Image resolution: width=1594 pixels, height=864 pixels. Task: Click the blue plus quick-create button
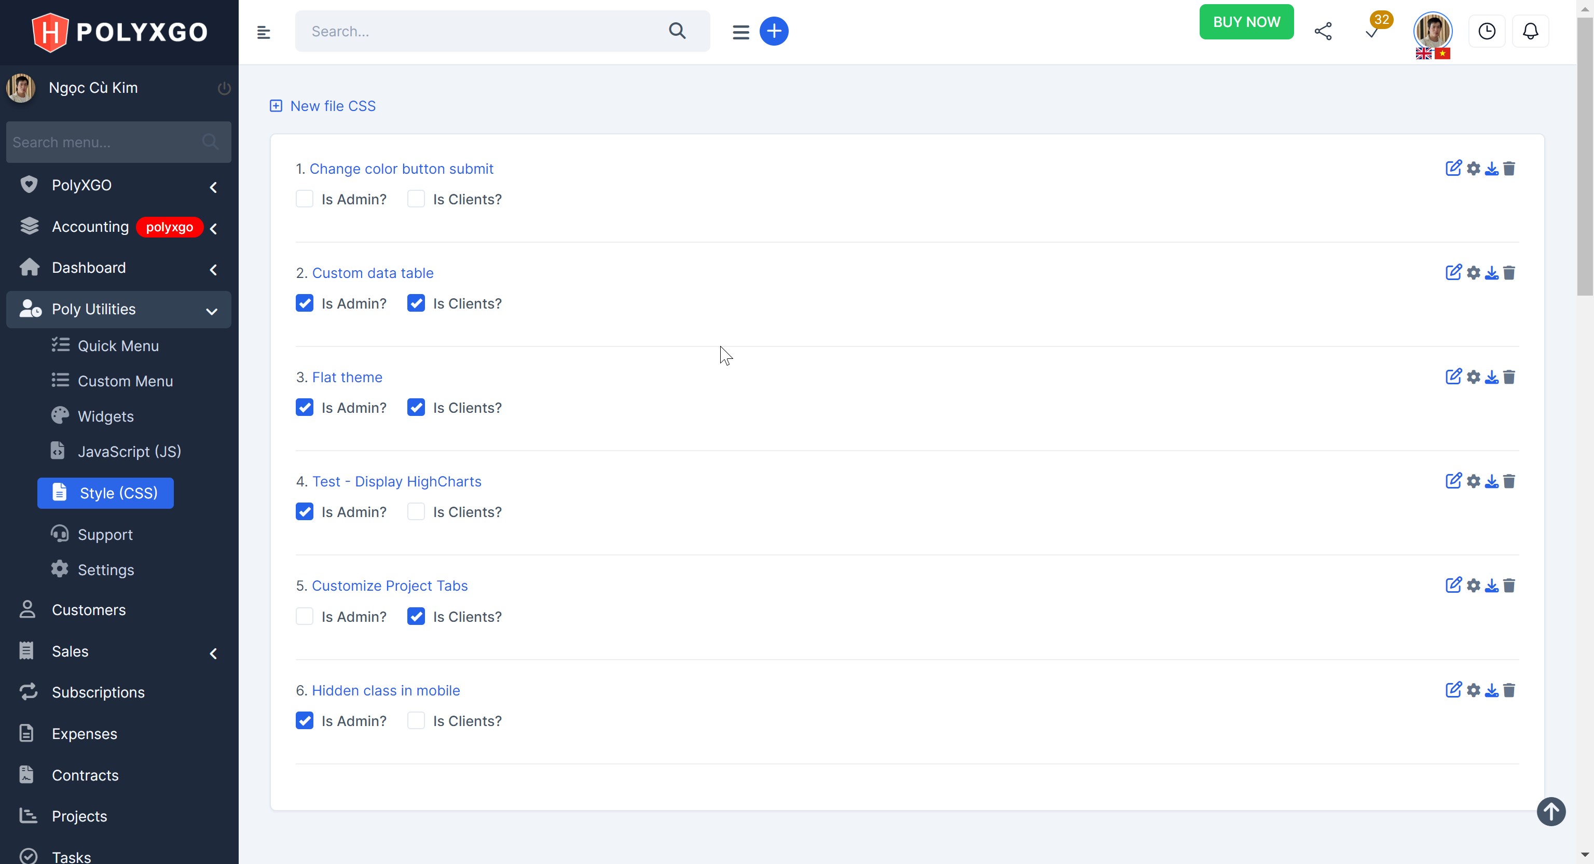coord(774,32)
